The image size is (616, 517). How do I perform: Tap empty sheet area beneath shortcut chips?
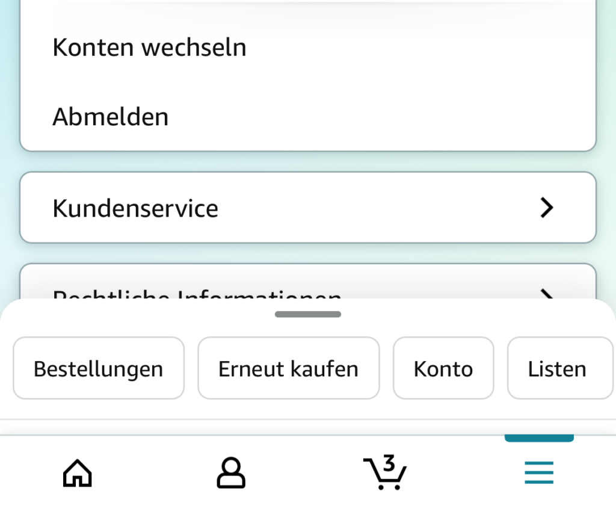click(x=308, y=410)
